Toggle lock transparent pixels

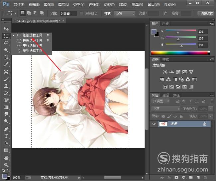pyautogui.click(x=163, y=116)
